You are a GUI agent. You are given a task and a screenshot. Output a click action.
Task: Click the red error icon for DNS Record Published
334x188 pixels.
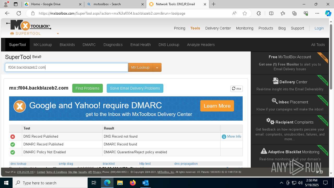point(13,137)
